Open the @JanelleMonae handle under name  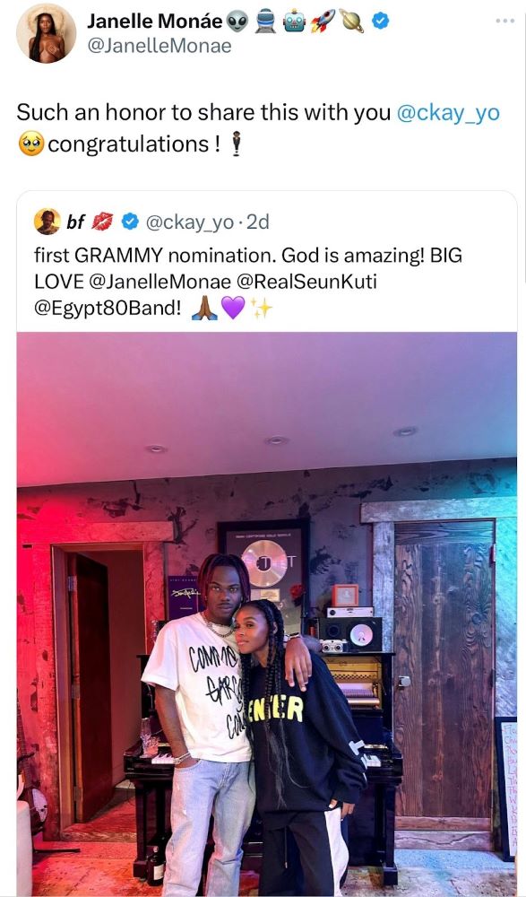coord(159,46)
